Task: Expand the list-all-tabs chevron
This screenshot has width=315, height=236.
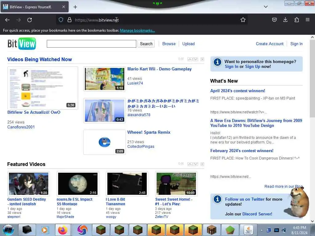Action: point(266,7)
